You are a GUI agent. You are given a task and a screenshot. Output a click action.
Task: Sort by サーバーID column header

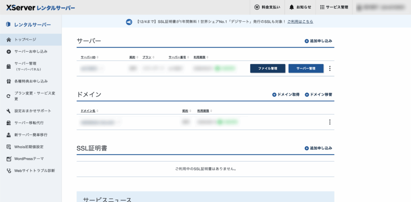[x=90, y=57]
